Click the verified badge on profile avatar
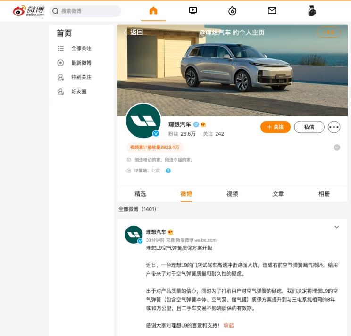Screen dimensions: 351x336 click(156, 133)
